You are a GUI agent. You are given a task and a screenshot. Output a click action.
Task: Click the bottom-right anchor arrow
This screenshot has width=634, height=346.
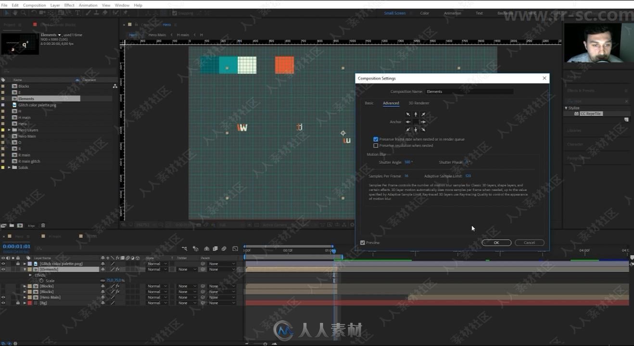click(x=423, y=129)
